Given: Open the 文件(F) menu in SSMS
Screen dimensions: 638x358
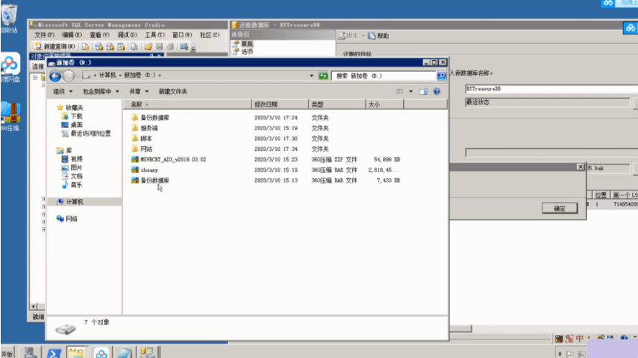Looking at the screenshot, I should [44, 35].
